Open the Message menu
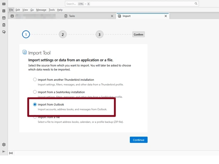 41,10
